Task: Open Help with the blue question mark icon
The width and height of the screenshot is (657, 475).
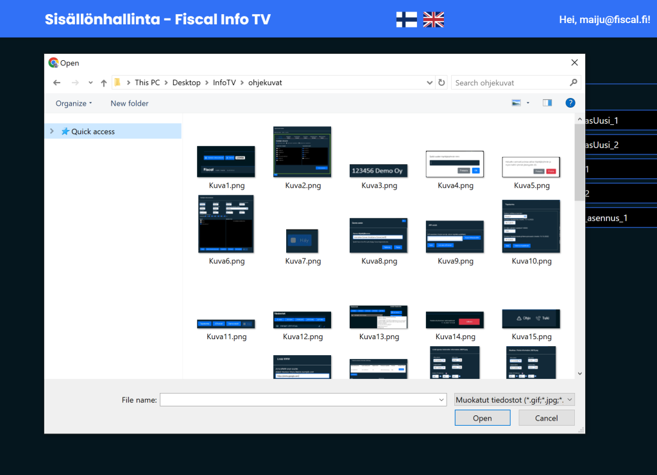Action: pyautogui.click(x=570, y=103)
